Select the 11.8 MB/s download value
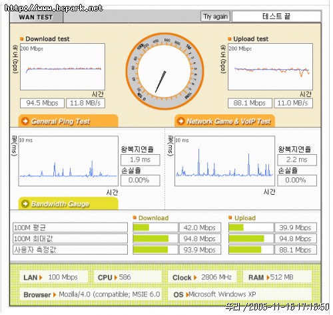 [85, 103]
